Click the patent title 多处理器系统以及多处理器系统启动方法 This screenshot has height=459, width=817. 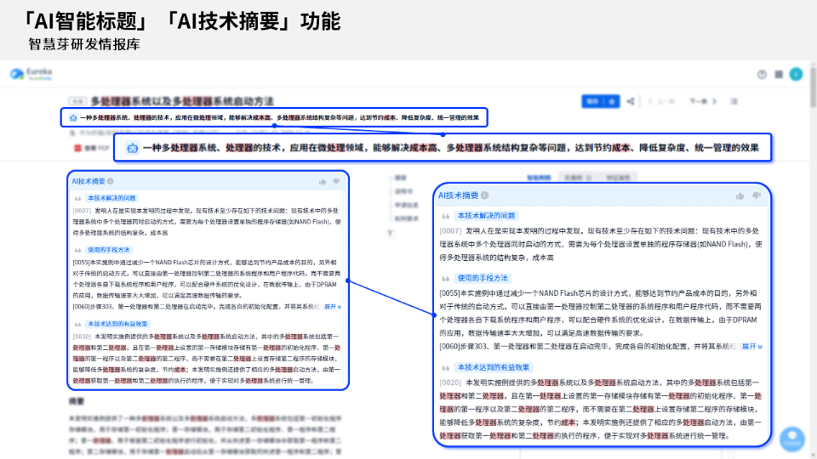point(182,101)
